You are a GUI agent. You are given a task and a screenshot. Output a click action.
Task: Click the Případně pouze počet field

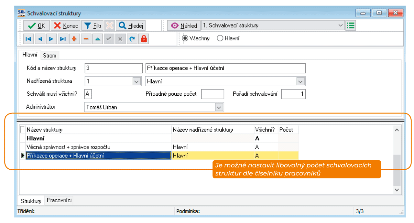[x=212, y=94]
